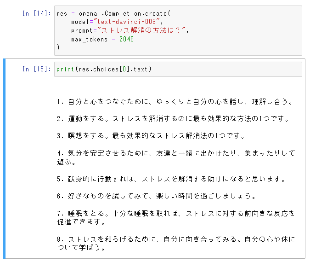Screen dimensions: 310x262
Task: Click the In [14] code cell
Action: [178, 30]
